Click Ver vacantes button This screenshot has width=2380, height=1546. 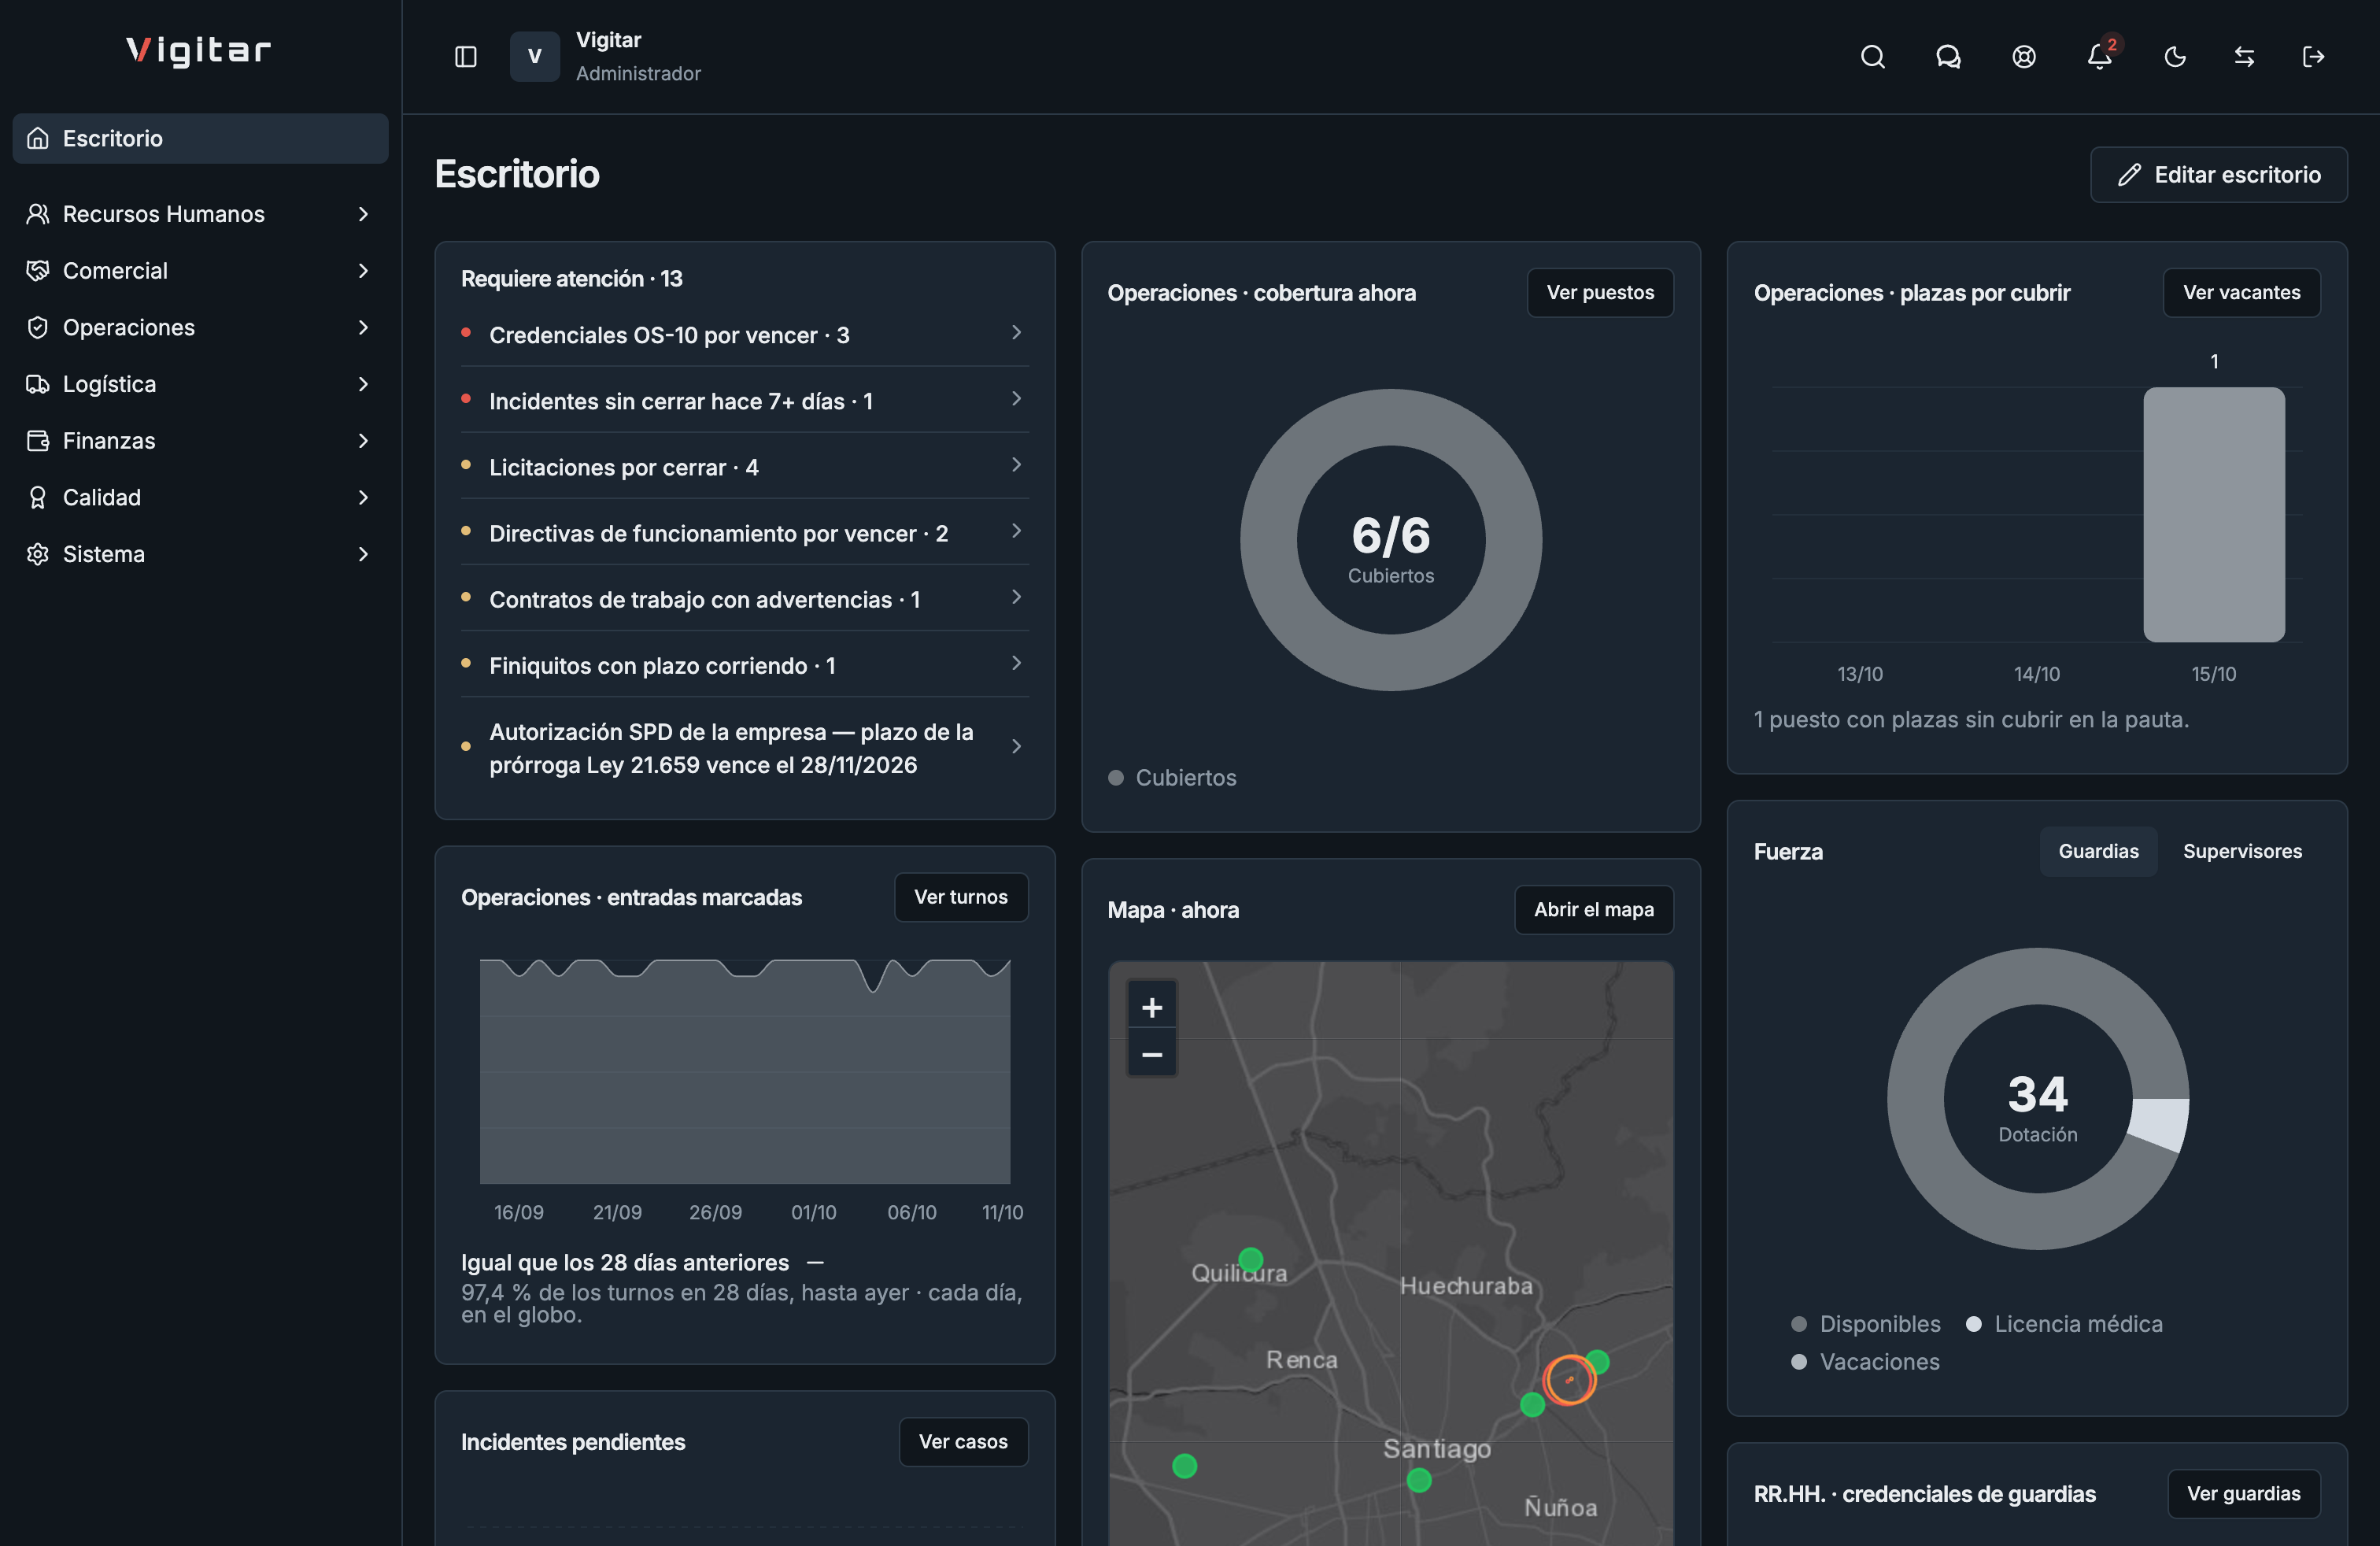(x=2241, y=293)
